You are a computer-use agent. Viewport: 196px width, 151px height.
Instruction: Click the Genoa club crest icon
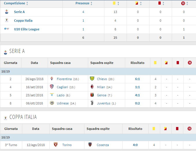[x=92, y=95]
